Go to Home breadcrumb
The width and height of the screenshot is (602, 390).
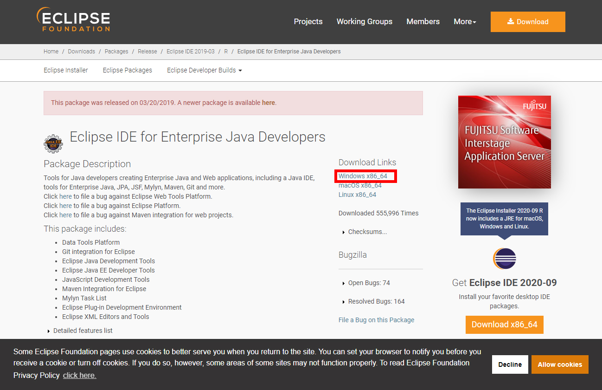pos(51,52)
